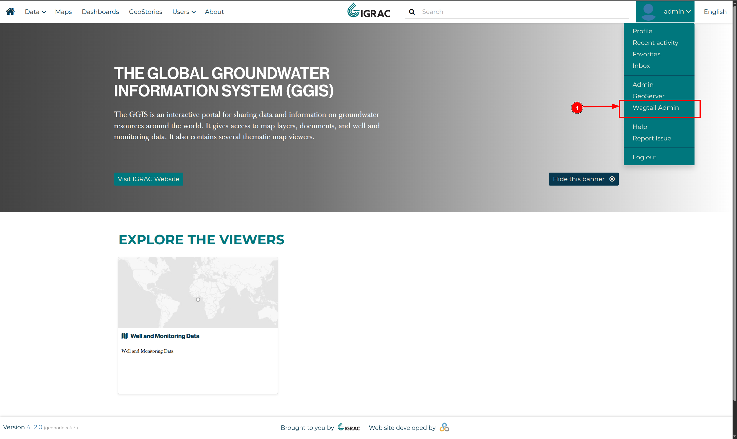The width and height of the screenshot is (737, 439).
Task: Open Favorites in the admin menu
Action: (x=646, y=54)
